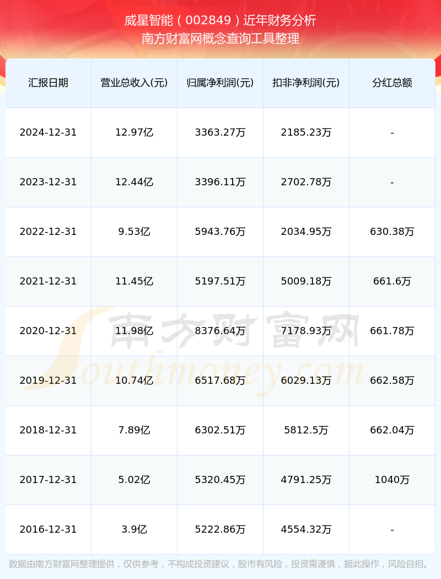This screenshot has width=441, height=579.
Task: Click the 1040万 dividend value
Action: 392,480
